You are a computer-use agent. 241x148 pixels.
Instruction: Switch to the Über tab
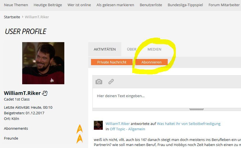point(131,49)
